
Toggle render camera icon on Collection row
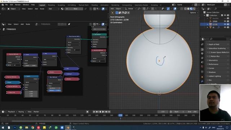click(x=228, y=15)
